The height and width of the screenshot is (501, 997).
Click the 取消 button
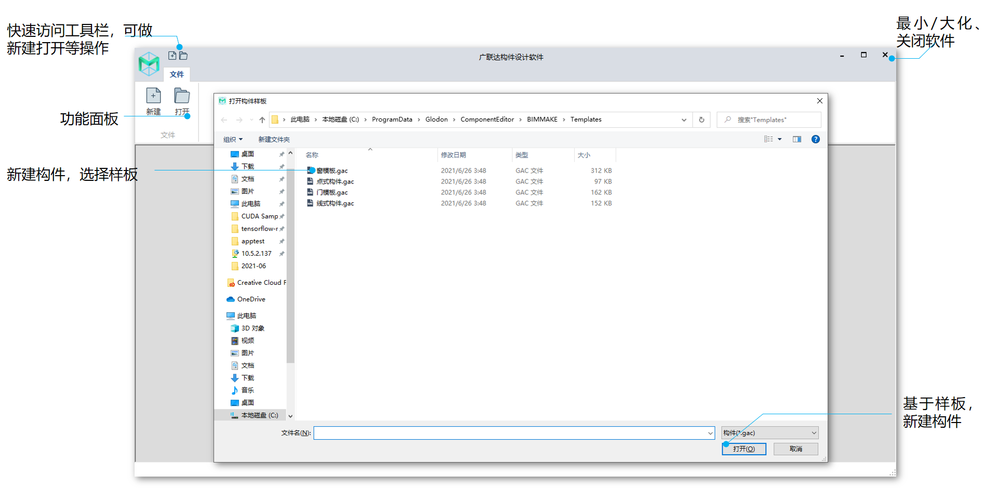click(x=795, y=449)
